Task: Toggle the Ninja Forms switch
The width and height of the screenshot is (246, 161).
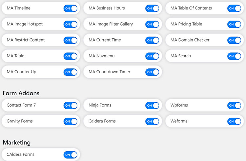Action: coord(152,105)
